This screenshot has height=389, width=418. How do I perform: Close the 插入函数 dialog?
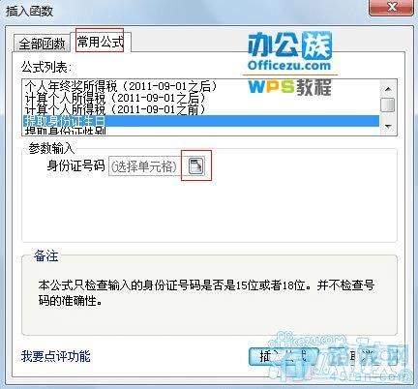point(391,8)
